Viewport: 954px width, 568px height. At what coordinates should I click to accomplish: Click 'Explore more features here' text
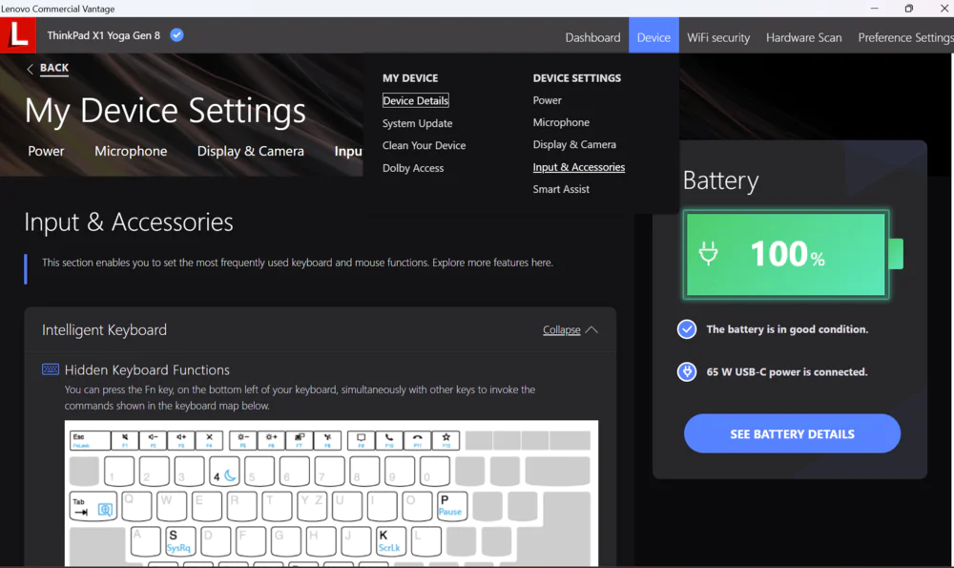point(492,263)
